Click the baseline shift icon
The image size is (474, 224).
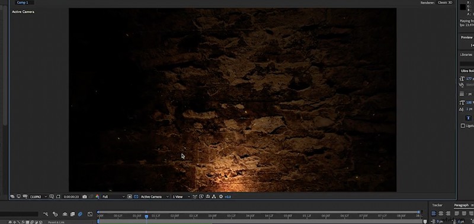[462, 109]
